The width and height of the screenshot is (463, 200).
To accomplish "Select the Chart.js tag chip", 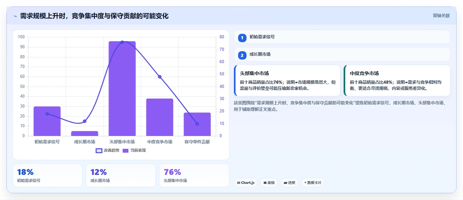I will [246, 183].
